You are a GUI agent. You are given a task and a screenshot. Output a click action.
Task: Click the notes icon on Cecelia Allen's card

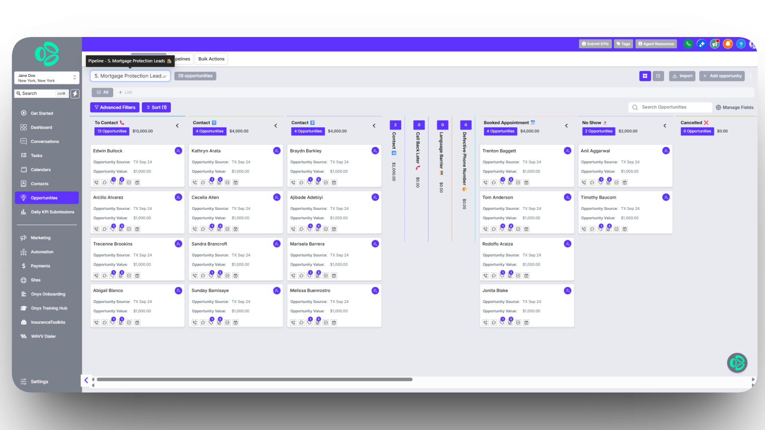[x=219, y=229]
